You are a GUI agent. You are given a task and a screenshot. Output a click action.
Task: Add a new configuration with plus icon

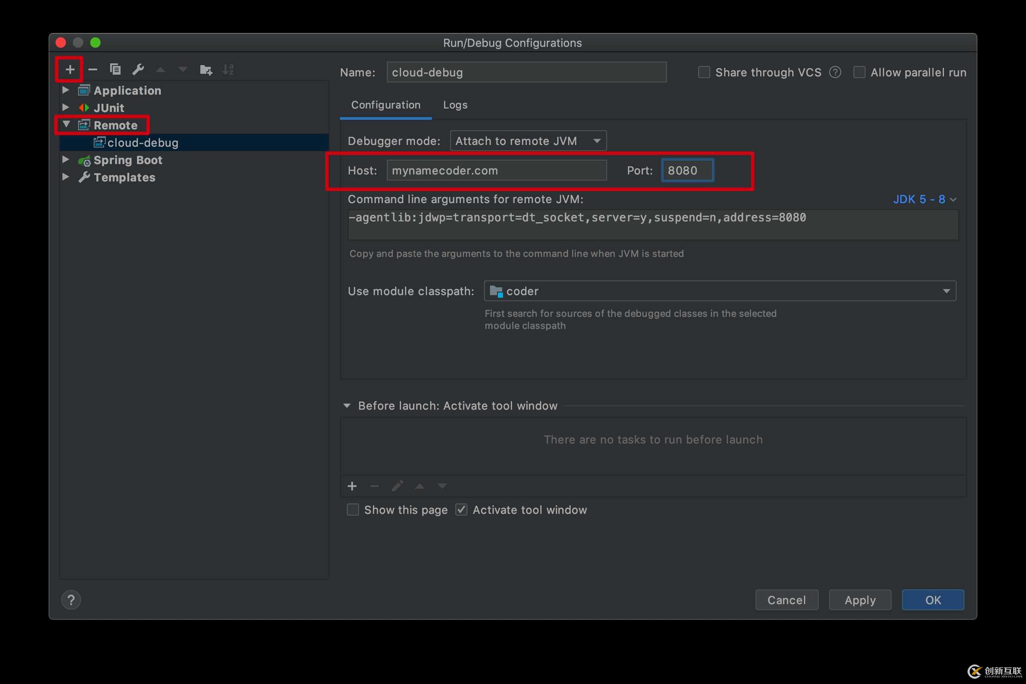(70, 69)
